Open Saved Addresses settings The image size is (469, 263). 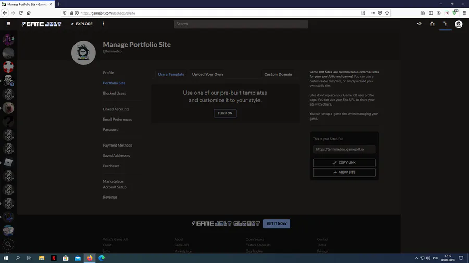tap(116, 155)
